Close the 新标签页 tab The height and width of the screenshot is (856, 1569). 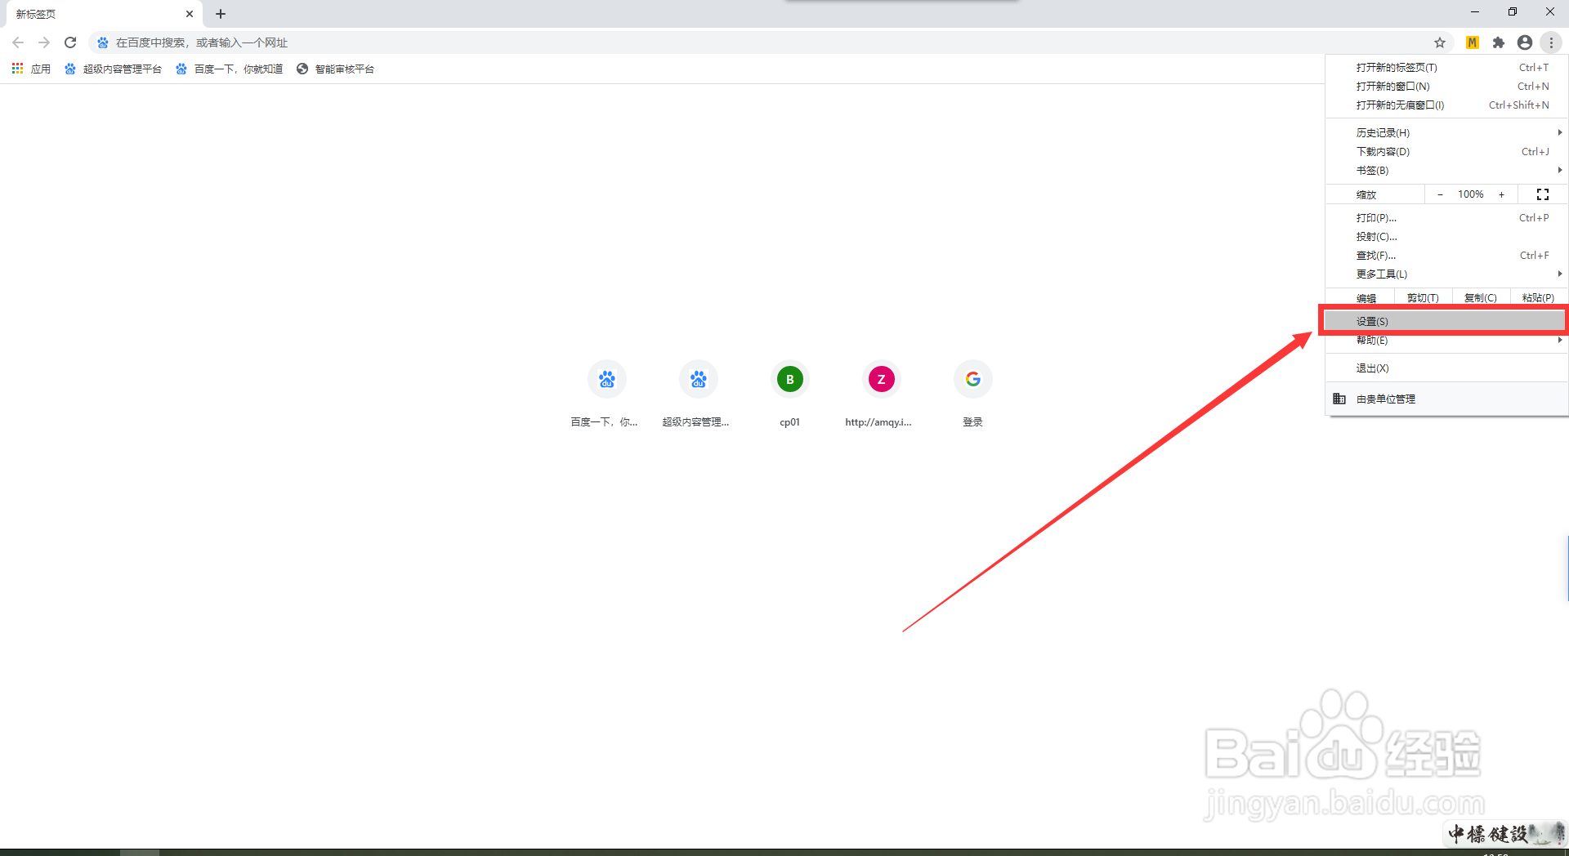[190, 14]
